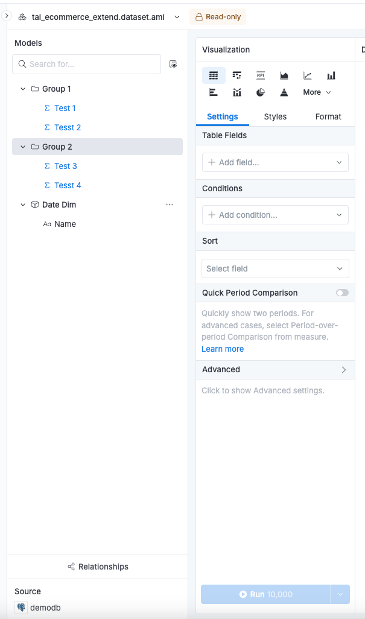Select the Pie chart visualization
365x619 pixels.
pyautogui.click(x=261, y=92)
